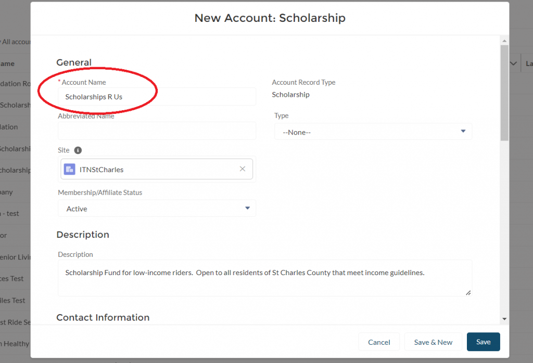Click the Site info tooltip icon
This screenshot has height=363, width=533.
pyautogui.click(x=78, y=150)
